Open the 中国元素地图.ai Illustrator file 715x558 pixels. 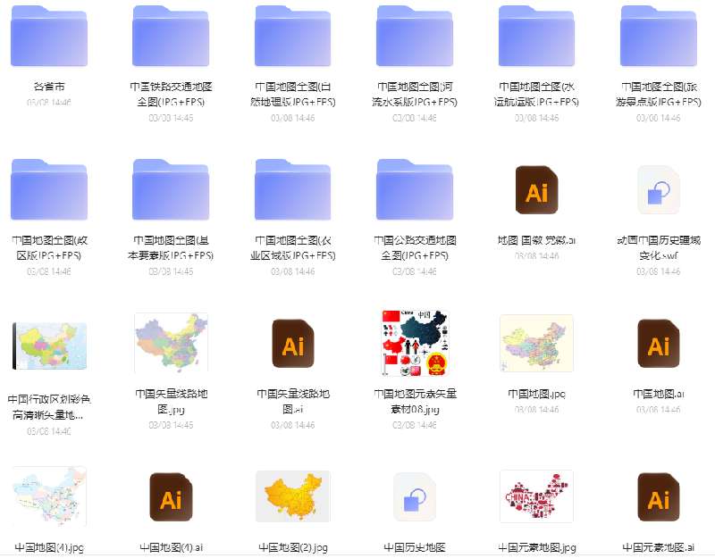point(658,497)
